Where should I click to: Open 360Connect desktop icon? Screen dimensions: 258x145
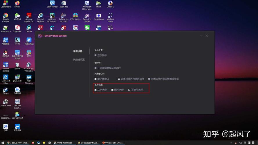tap(52, 4)
